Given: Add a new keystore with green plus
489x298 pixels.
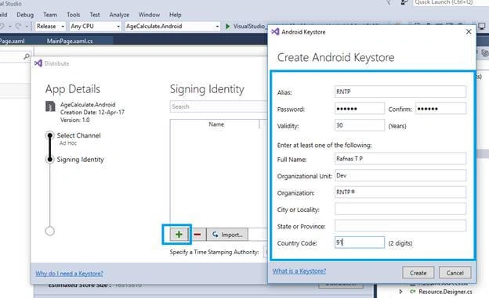Looking at the screenshot, I should tap(179, 235).
